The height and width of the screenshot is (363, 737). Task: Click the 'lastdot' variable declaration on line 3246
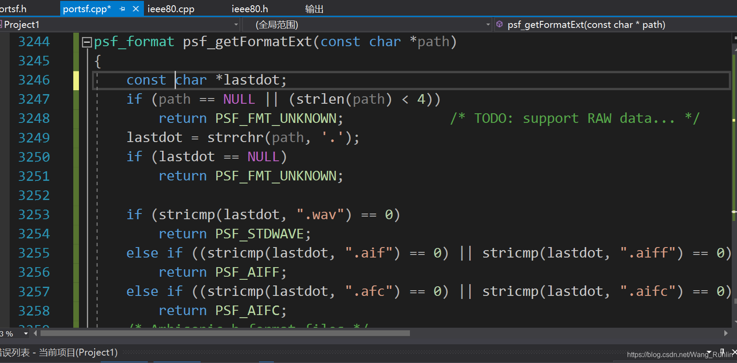coord(251,80)
